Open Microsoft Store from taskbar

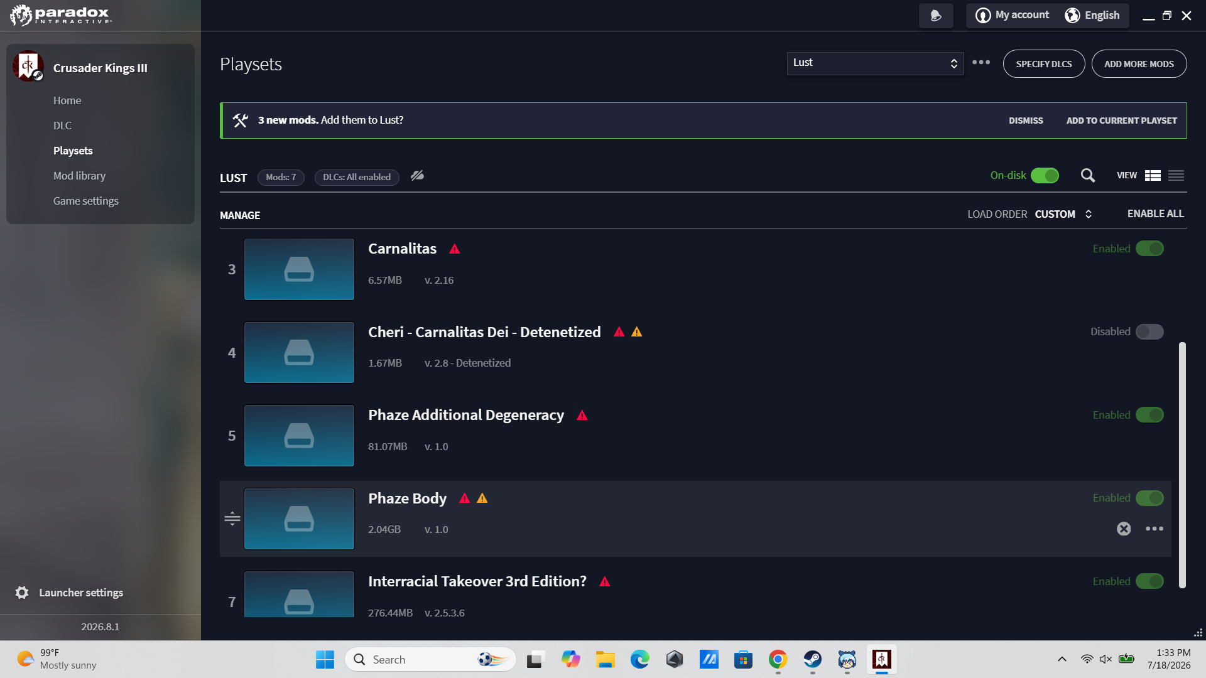(743, 660)
